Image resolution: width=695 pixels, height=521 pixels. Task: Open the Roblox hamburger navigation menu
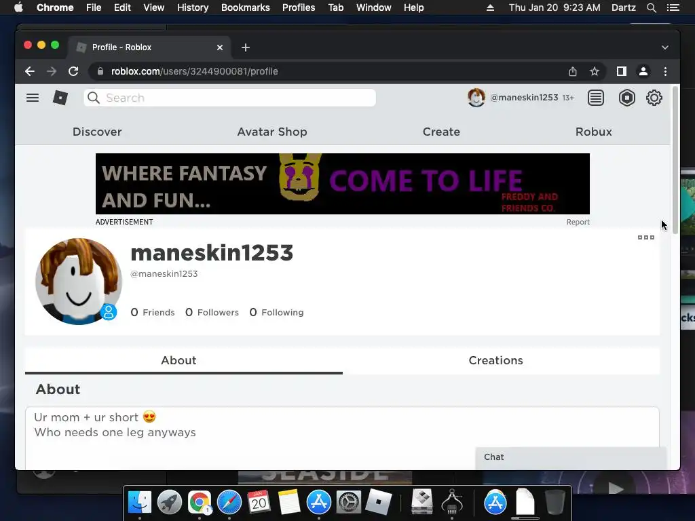click(33, 98)
